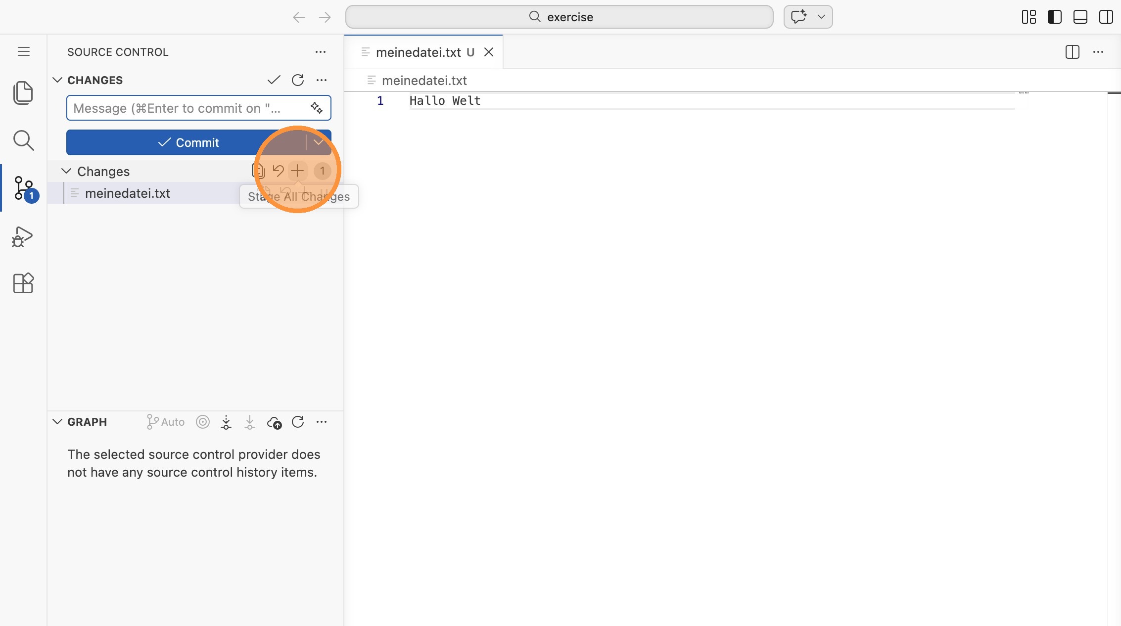This screenshot has height=626, width=1121.
Task: Collapse the GRAPH section
Action: [57, 422]
